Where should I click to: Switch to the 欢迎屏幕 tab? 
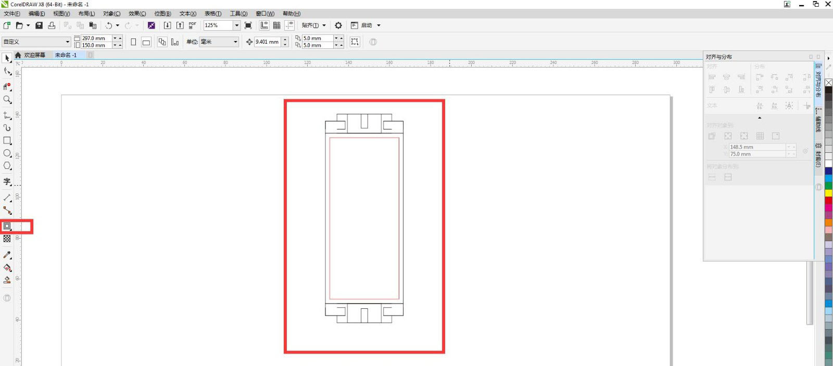[x=34, y=55]
